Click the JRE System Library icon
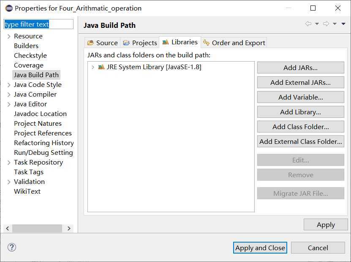This screenshot has width=351, height=262. click(x=101, y=67)
